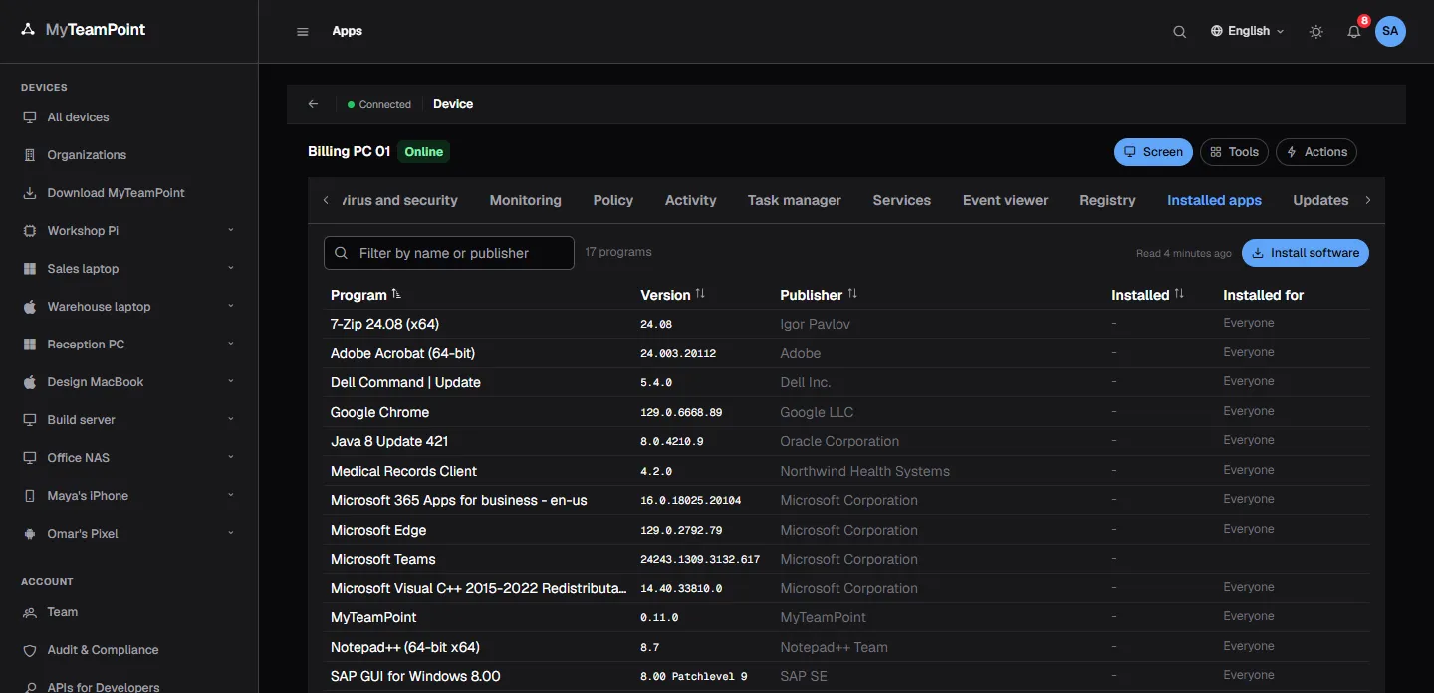Switch theme with the sun icon

1316,32
